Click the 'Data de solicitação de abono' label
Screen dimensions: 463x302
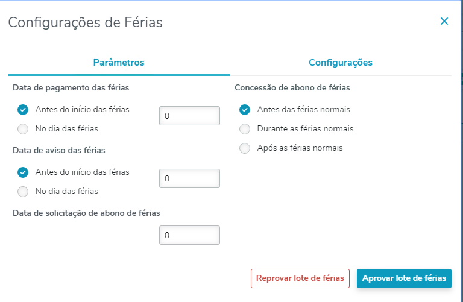tap(86, 213)
